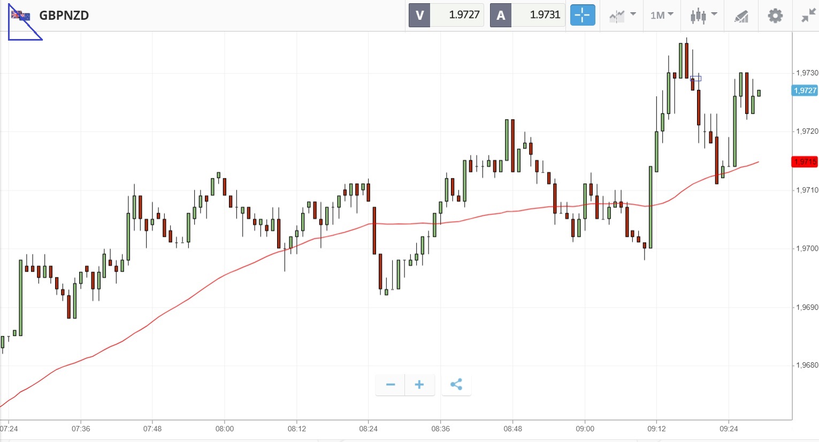Image resolution: width=819 pixels, height=442 pixels.
Task: Open the candlestick chart type dropdown
Action: tap(703, 15)
